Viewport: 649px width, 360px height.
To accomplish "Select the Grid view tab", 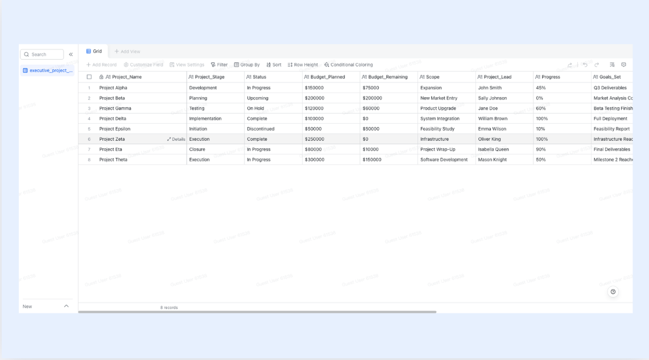I will point(94,51).
